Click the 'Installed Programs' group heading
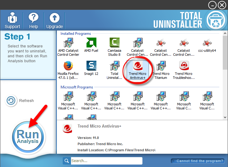This screenshot has height=167, width=228. tap(76, 34)
